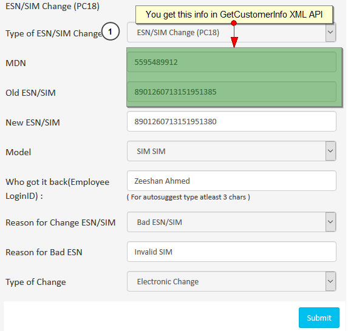This screenshot has height=331, width=348.
Task: Click the SIM SIM model selection box
Action: (231, 151)
